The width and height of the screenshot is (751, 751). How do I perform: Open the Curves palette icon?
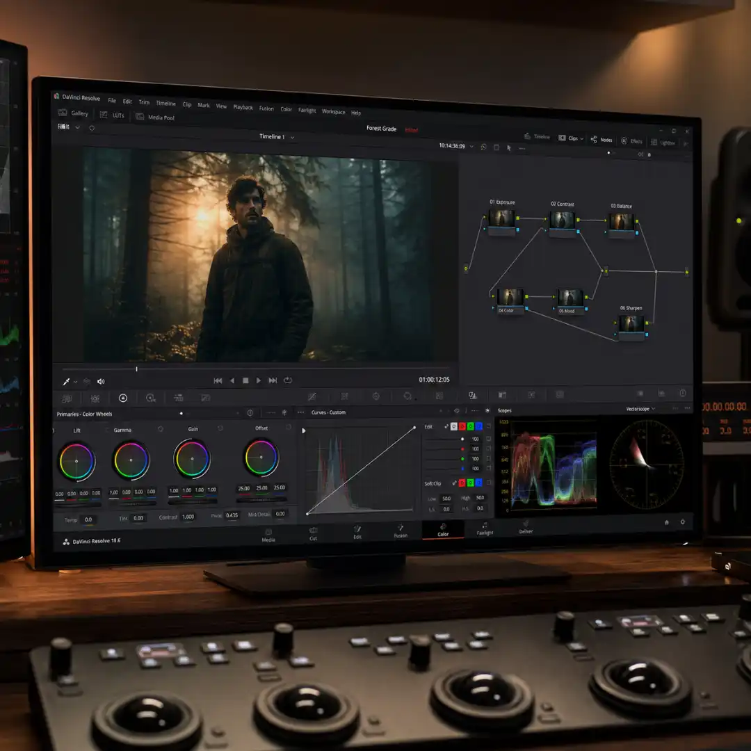[312, 396]
